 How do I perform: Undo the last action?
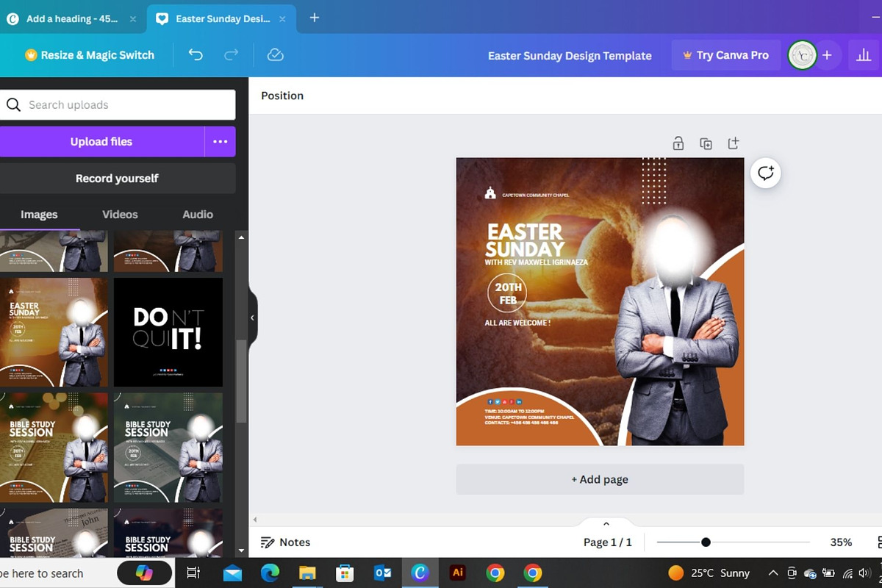point(196,55)
